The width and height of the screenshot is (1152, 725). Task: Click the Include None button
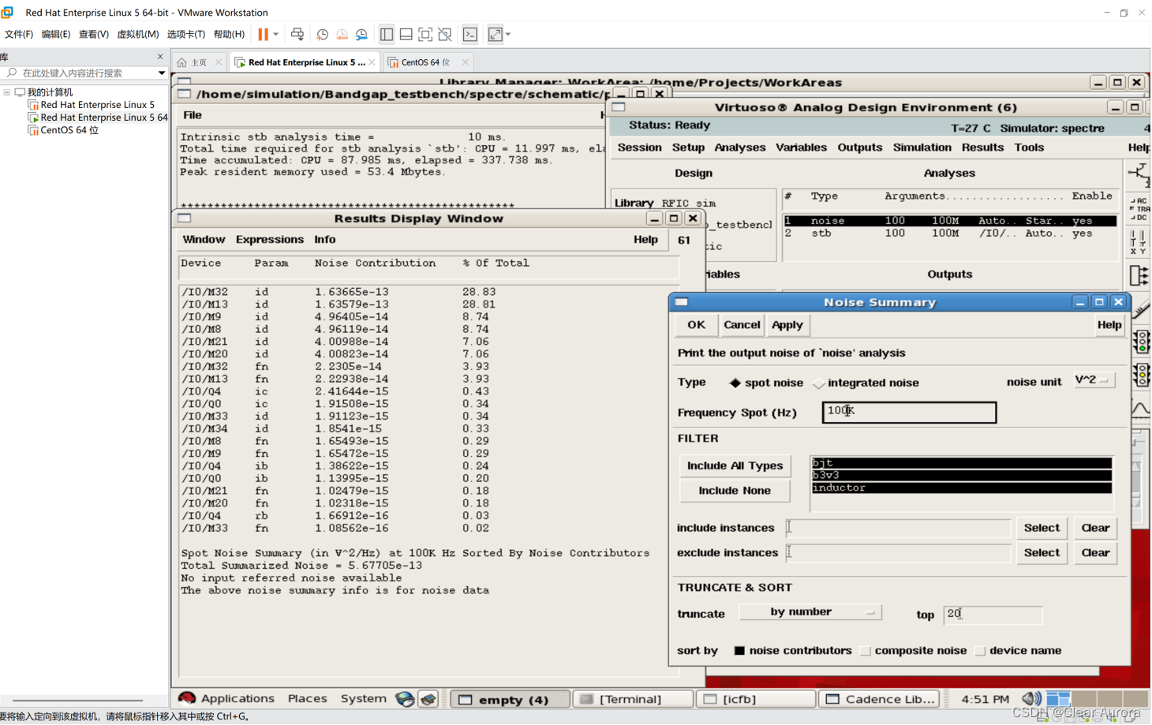pos(735,491)
